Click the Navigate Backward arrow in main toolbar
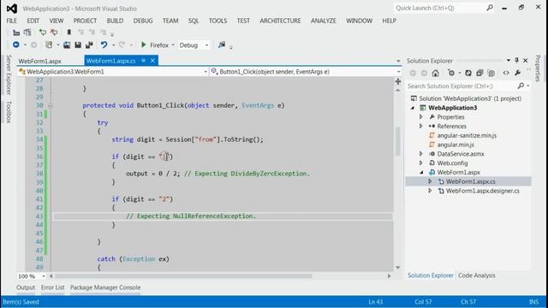 [x=15, y=45]
